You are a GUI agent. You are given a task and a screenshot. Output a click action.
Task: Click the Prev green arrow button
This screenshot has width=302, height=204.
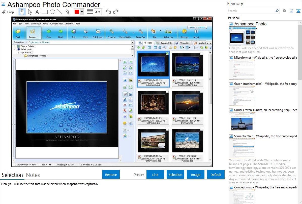[x=49, y=33]
